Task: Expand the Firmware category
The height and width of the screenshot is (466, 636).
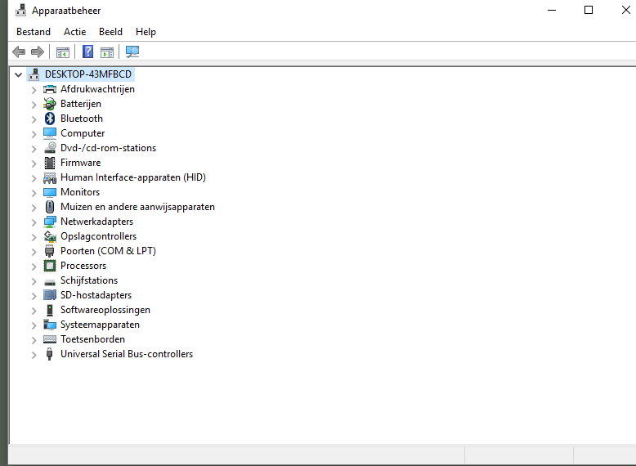Action: tap(34, 163)
